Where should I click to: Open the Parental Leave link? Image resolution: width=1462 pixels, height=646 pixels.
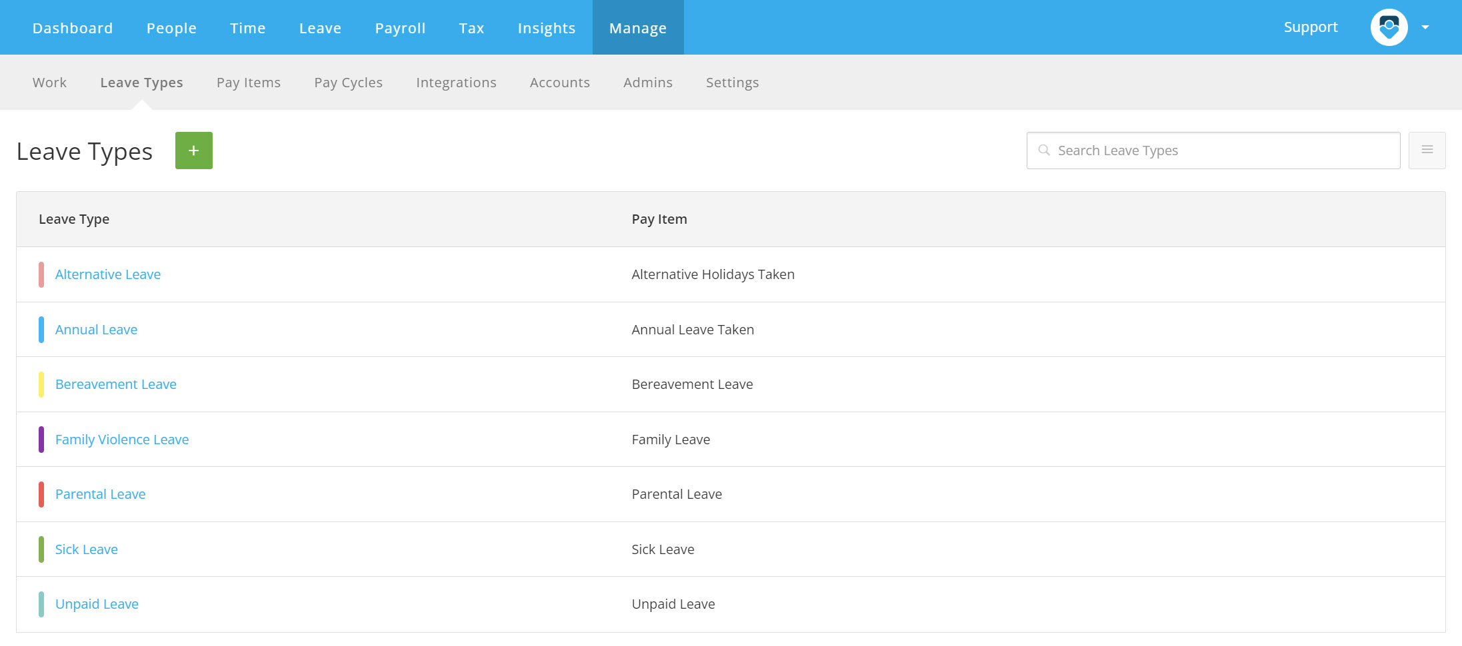point(100,494)
